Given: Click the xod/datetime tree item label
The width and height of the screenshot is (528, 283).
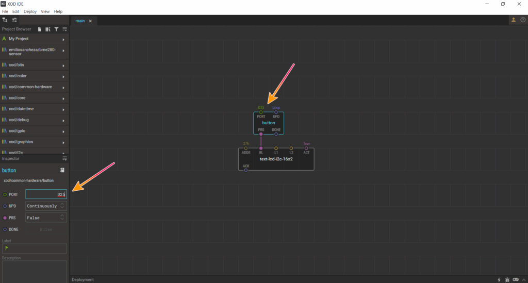Looking at the screenshot, I should point(21,109).
